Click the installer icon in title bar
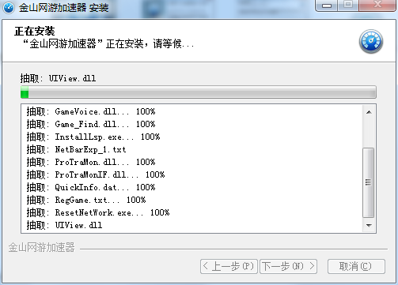The image size is (398, 285). click(9, 8)
